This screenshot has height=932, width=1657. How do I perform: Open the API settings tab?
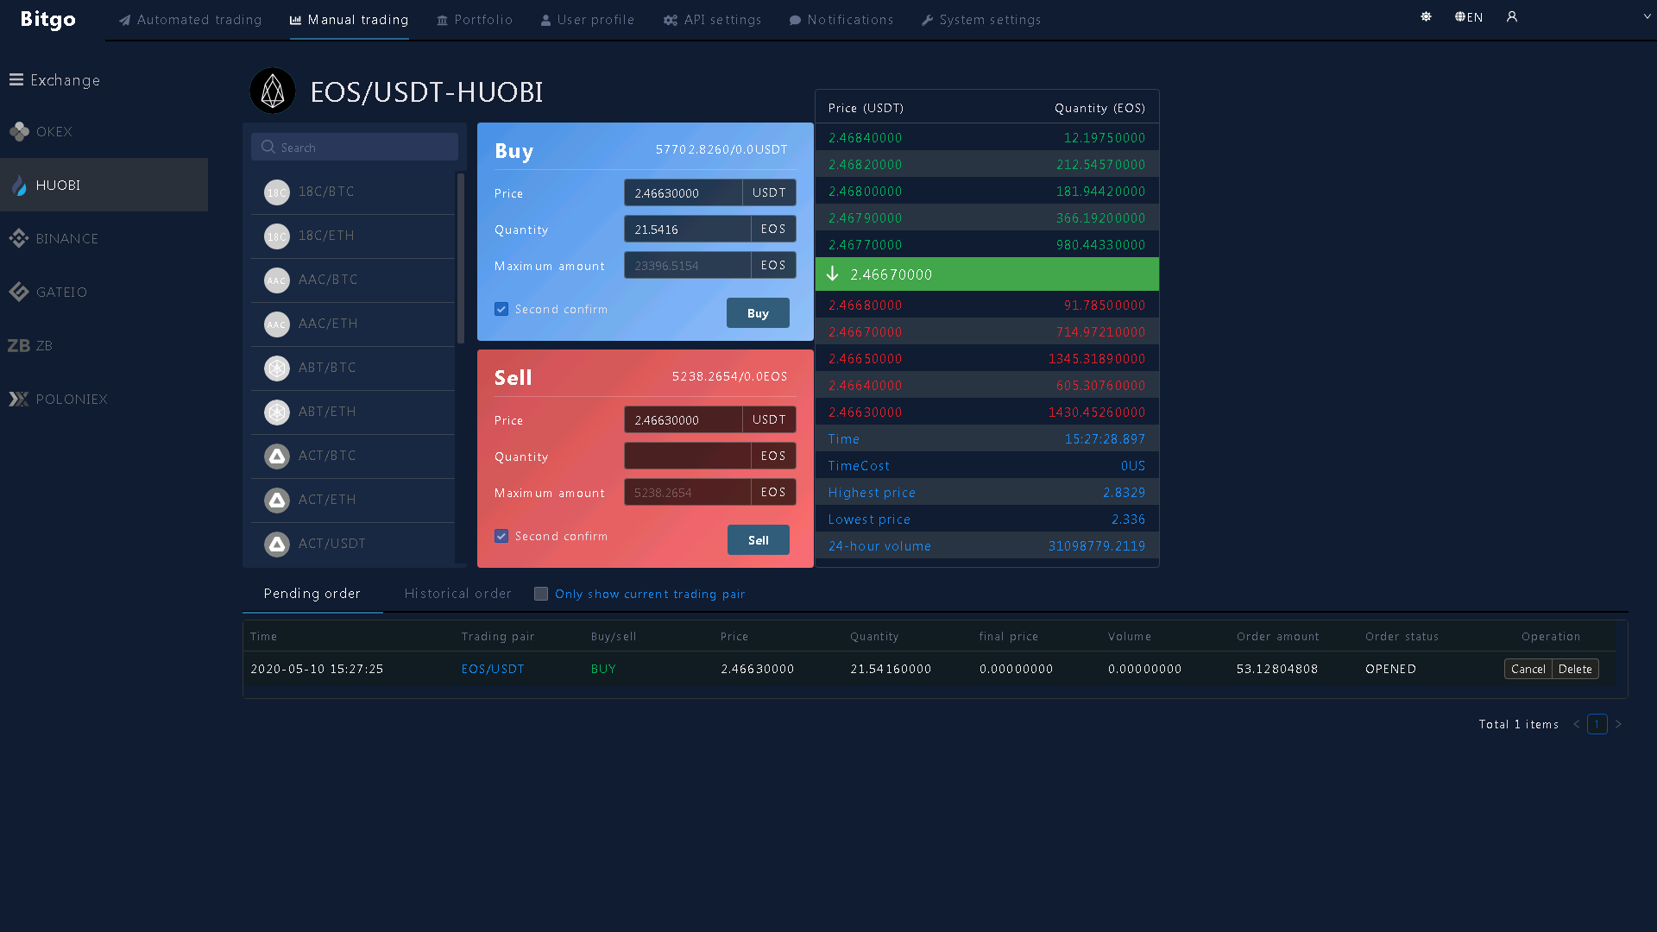[713, 19]
